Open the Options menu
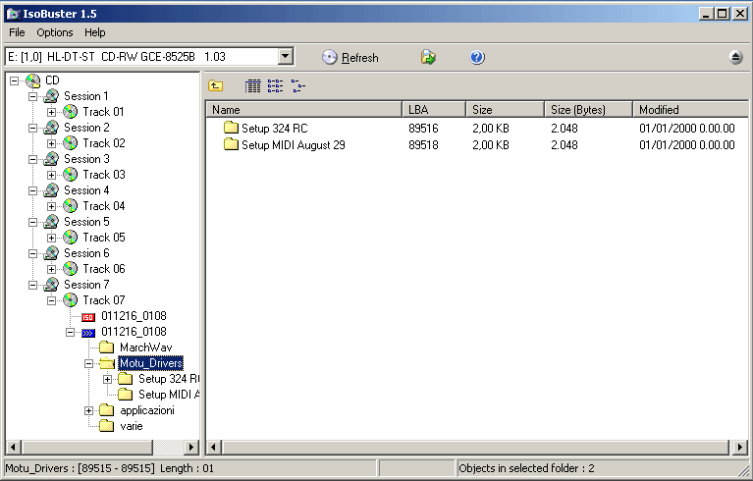This screenshot has height=481, width=753. coord(55,32)
